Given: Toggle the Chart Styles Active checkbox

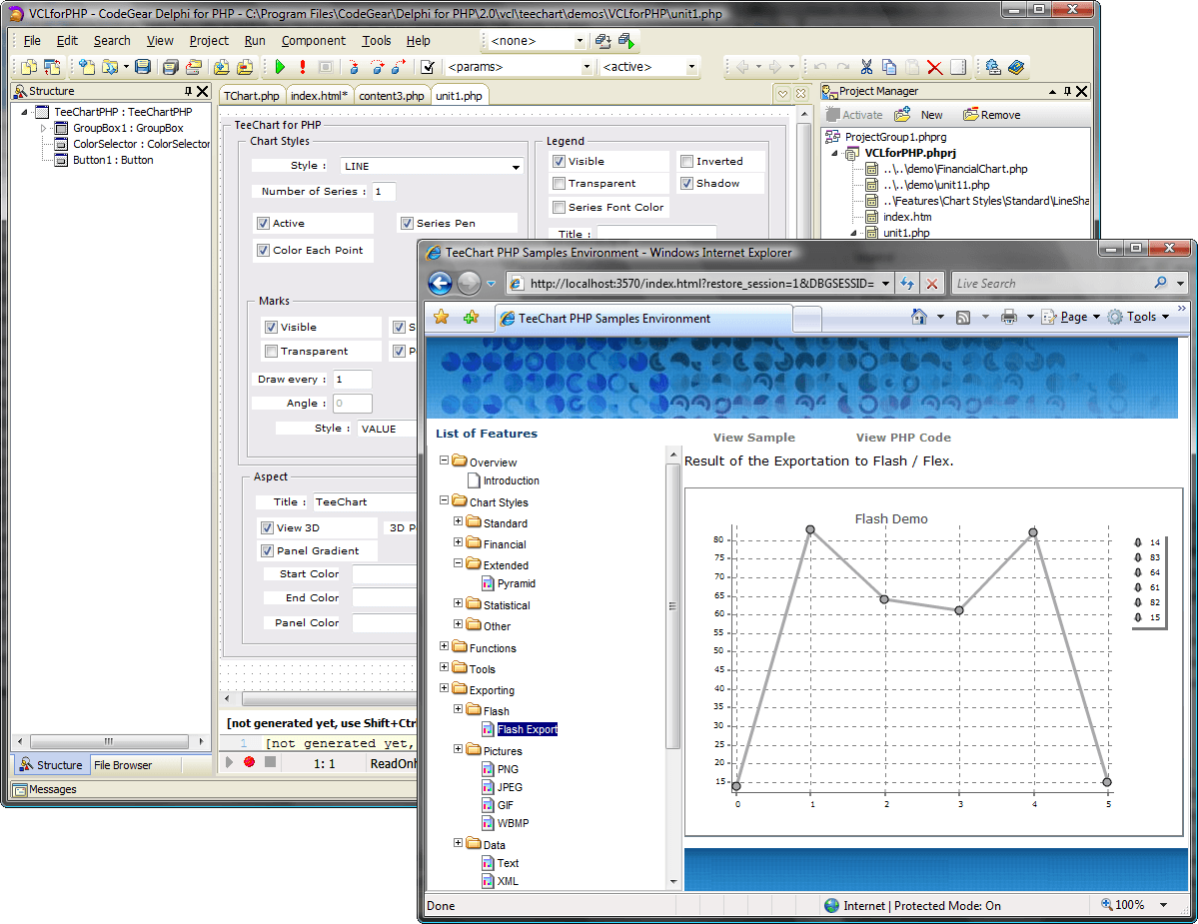Looking at the screenshot, I should coord(264,223).
